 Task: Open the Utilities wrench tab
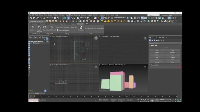coord(166,37)
